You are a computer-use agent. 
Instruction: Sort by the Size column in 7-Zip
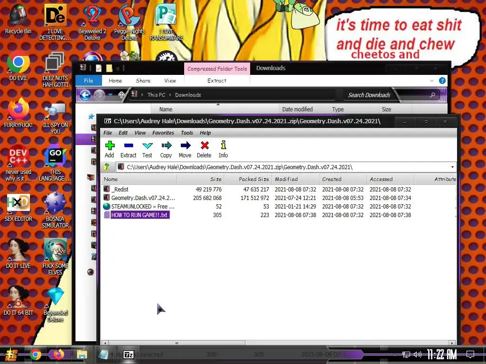201,179
